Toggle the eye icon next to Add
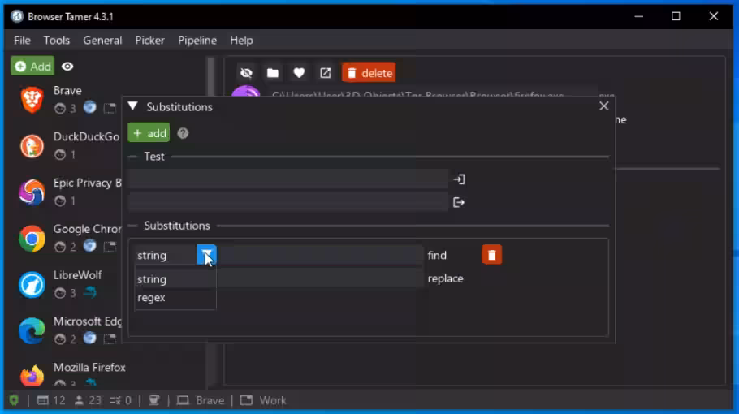 click(x=67, y=67)
